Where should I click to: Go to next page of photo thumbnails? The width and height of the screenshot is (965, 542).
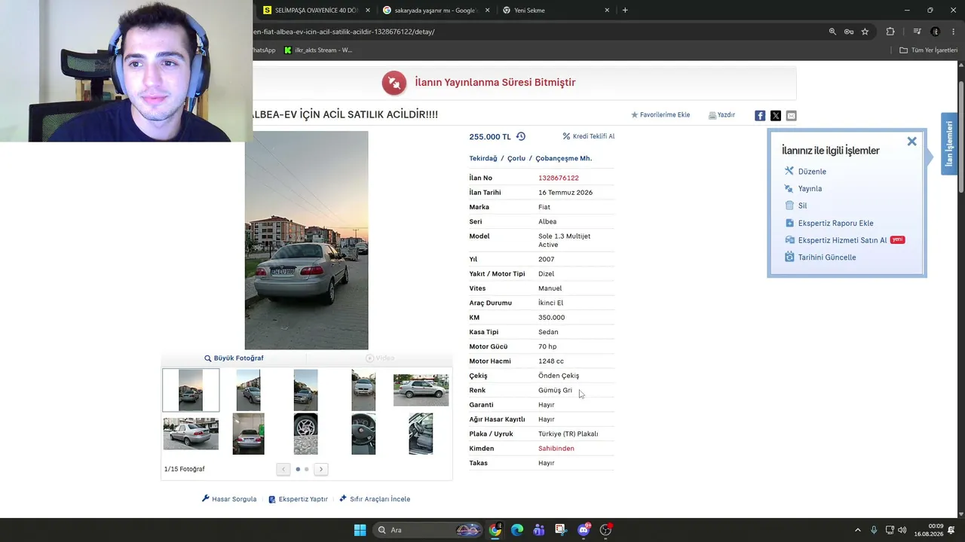[320, 469]
